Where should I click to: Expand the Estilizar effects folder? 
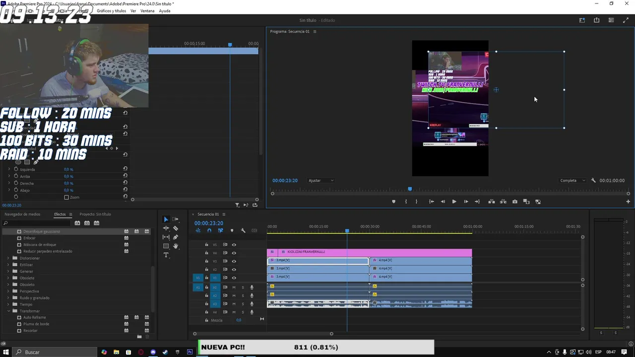8,265
